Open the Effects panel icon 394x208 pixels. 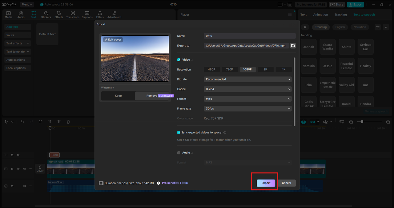point(59,14)
